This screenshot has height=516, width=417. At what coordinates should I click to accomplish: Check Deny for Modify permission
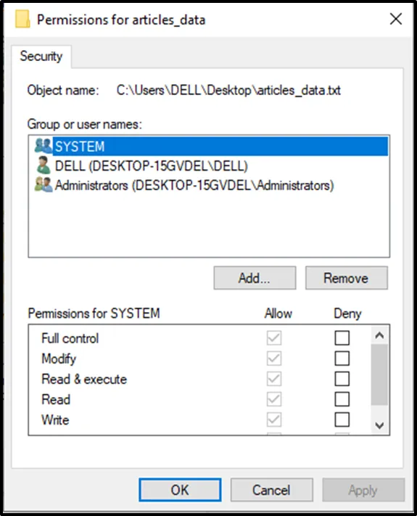click(x=342, y=359)
